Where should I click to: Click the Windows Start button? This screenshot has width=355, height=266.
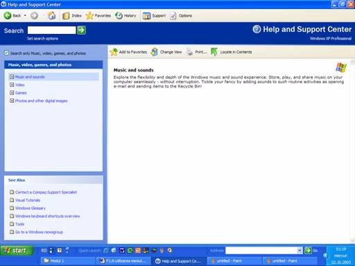pyautogui.click(x=17, y=251)
